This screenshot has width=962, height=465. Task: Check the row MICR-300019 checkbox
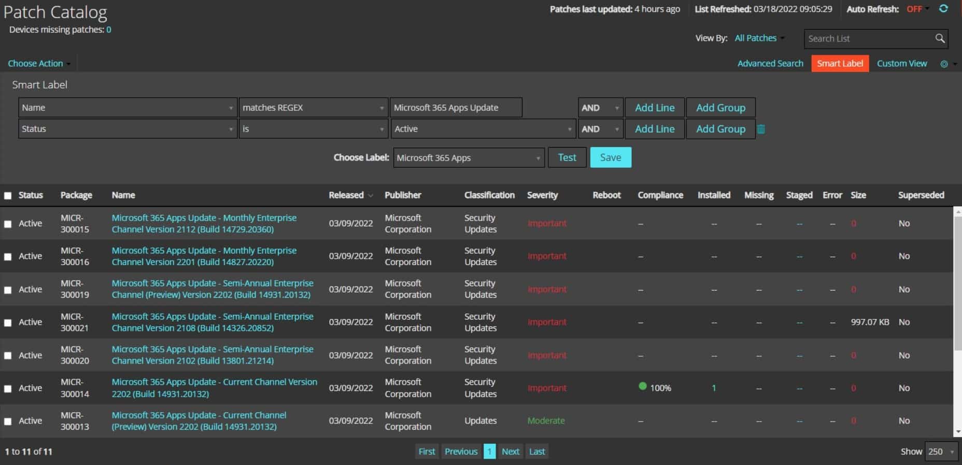(x=8, y=290)
